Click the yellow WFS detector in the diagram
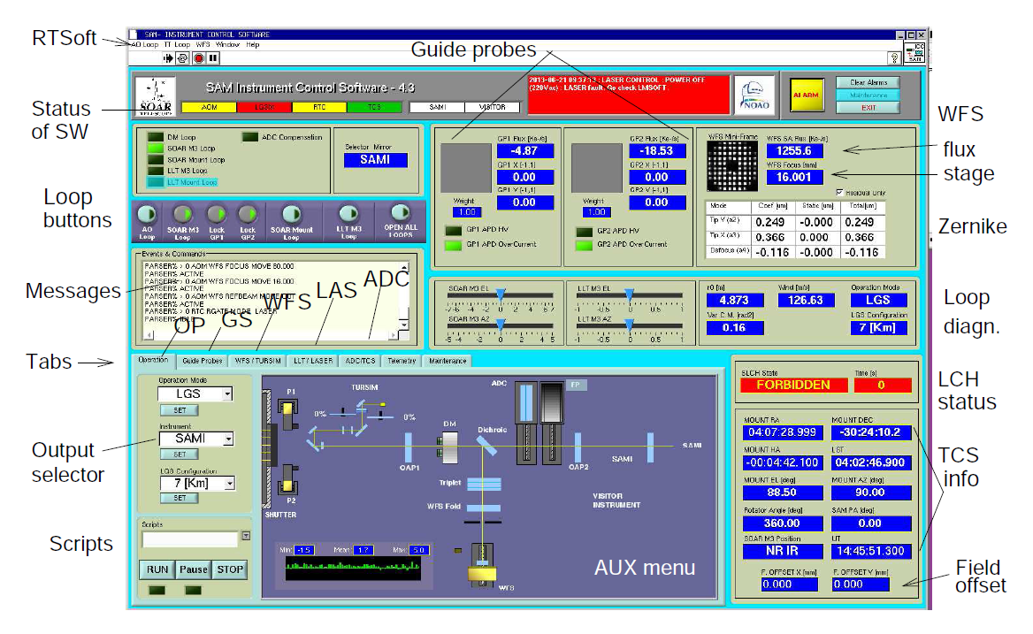 point(482,574)
